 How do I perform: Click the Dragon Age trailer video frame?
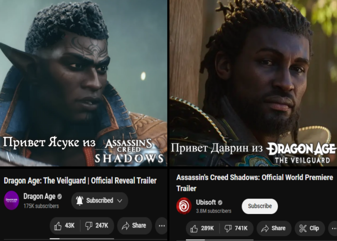tap(84, 83)
